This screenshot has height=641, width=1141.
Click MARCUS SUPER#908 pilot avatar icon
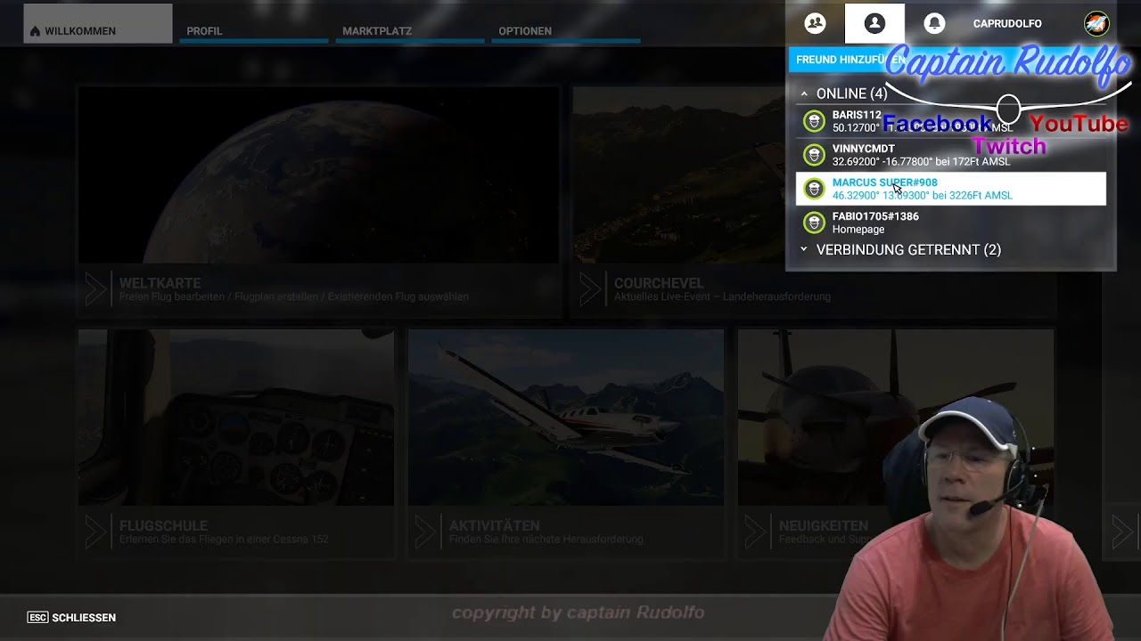tap(814, 189)
